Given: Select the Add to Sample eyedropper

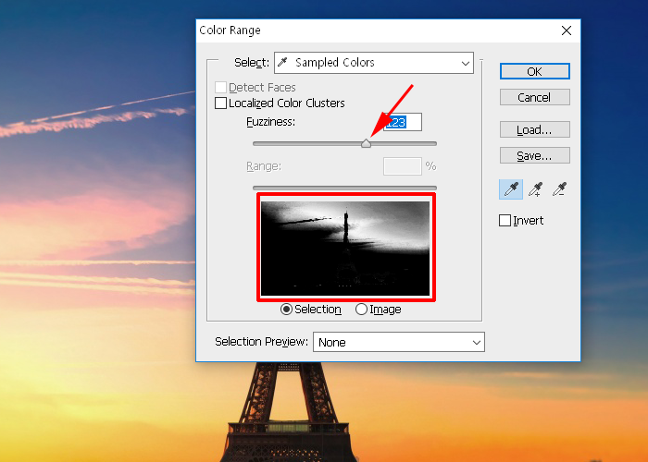Looking at the screenshot, I should (x=536, y=189).
